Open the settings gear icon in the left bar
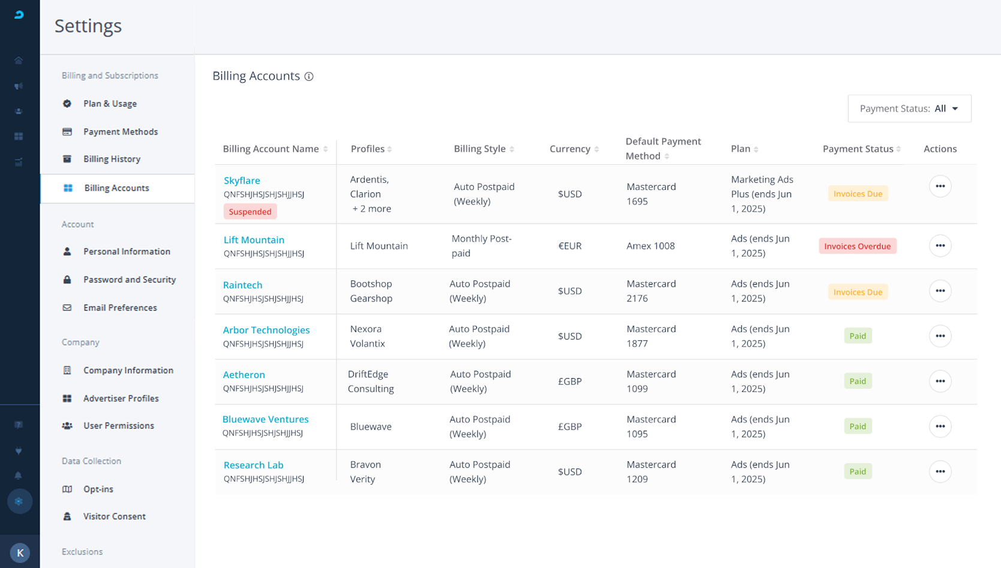1001x568 pixels. point(19,501)
